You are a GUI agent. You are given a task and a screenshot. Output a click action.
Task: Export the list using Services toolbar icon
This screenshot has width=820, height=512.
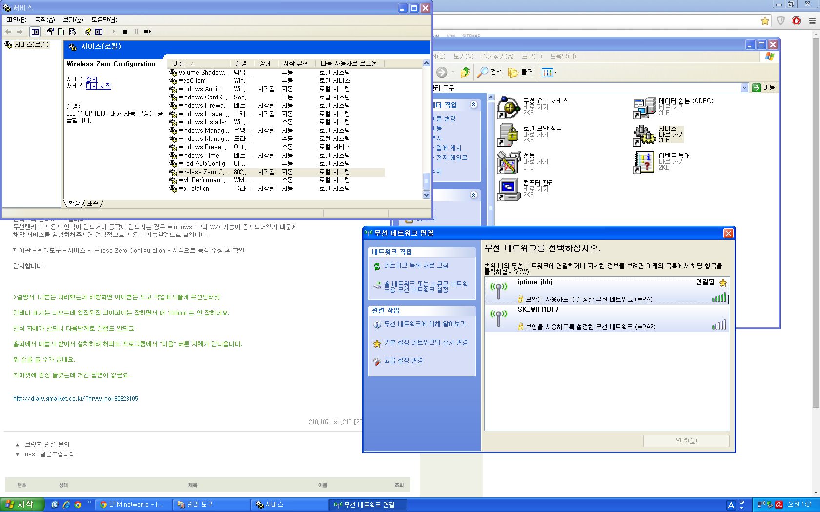tap(72, 32)
